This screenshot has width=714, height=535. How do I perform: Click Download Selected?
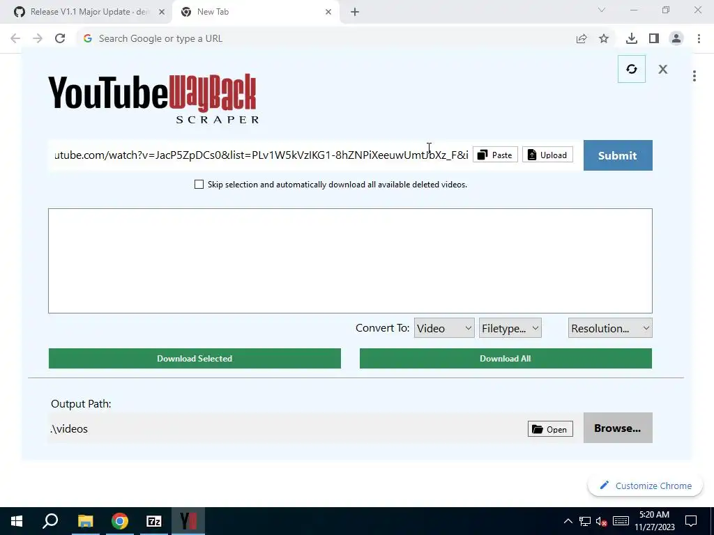pyautogui.click(x=195, y=359)
